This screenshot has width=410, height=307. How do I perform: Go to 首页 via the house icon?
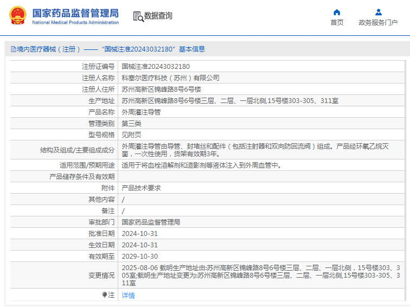tap(337, 12)
